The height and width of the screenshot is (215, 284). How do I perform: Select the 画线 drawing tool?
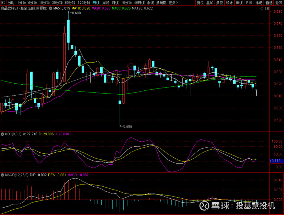[238, 3]
